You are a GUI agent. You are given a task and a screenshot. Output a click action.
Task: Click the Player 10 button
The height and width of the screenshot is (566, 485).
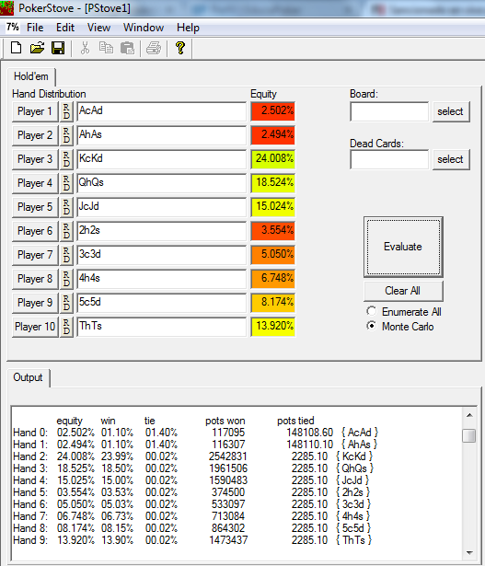coord(35,327)
